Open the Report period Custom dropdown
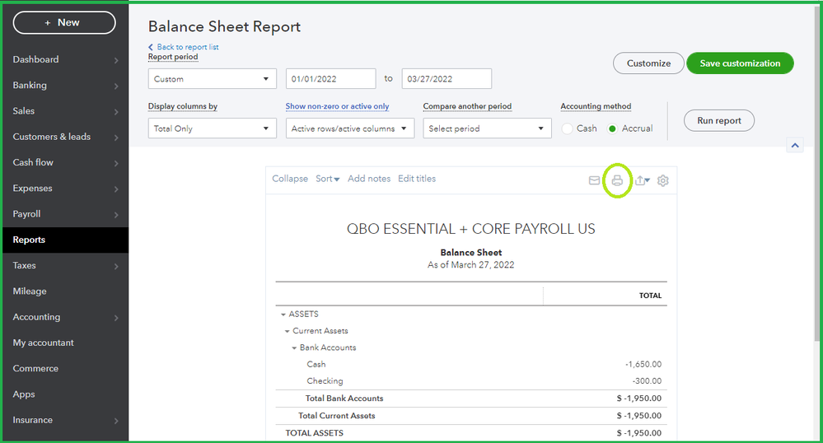Image resolution: width=823 pixels, height=443 pixels. coord(213,79)
